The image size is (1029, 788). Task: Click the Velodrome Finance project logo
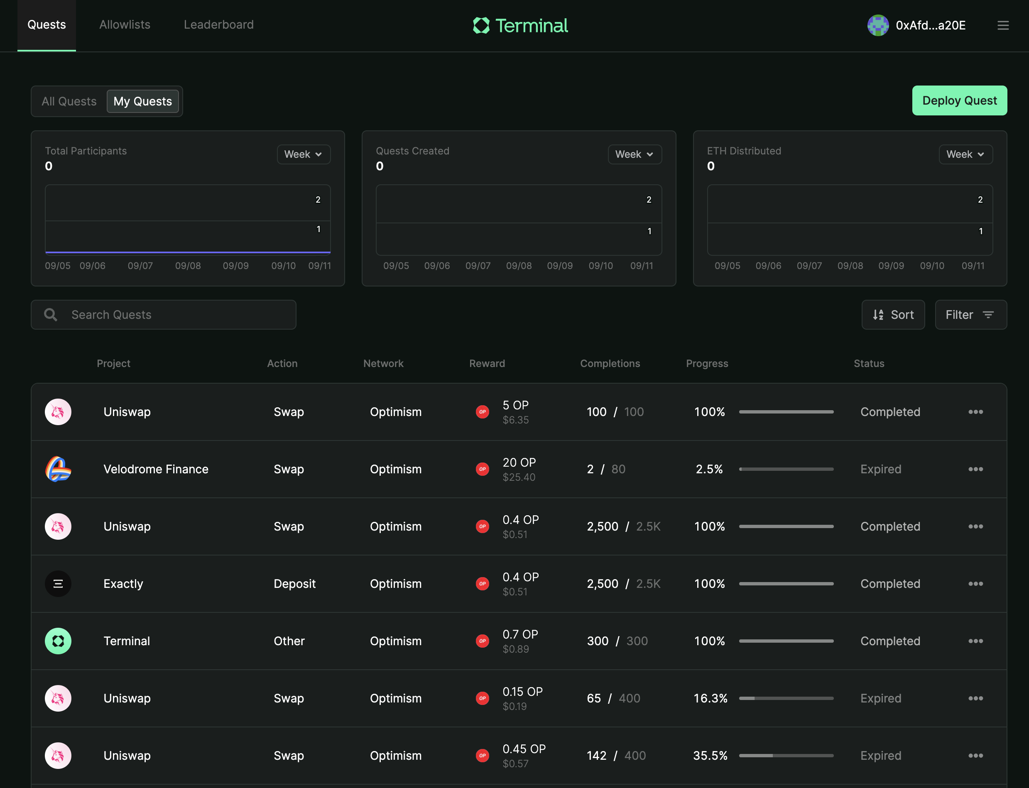[x=58, y=469]
